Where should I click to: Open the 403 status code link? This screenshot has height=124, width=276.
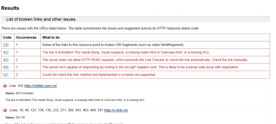pyautogui.click(x=6, y=52)
